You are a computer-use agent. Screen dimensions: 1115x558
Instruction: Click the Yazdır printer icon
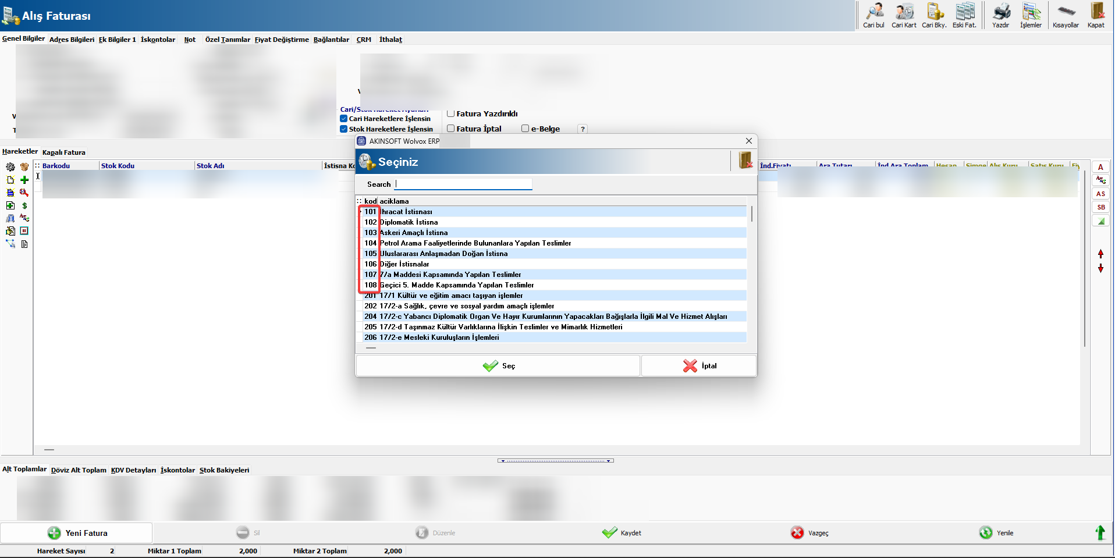click(1001, 15)
